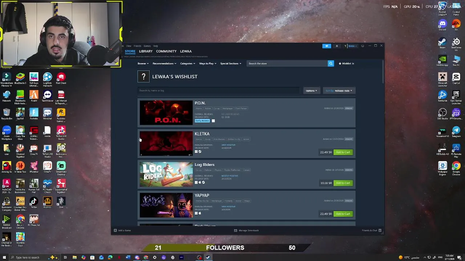Add Log Riders to cart
465x261 pixels.
pos(343,183)
